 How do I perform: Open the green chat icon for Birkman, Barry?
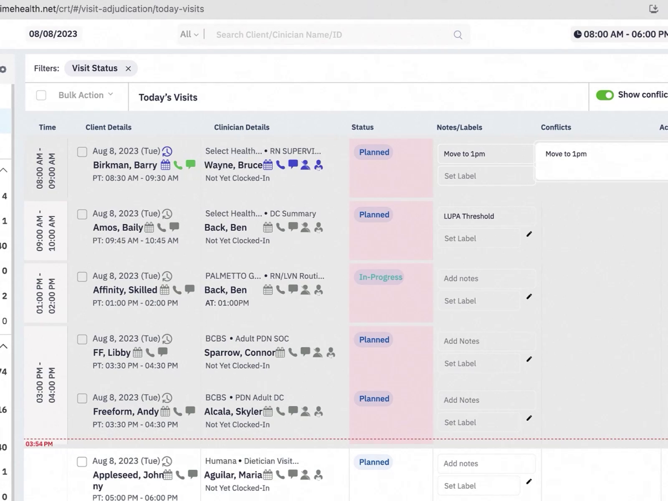pos(190,164)
